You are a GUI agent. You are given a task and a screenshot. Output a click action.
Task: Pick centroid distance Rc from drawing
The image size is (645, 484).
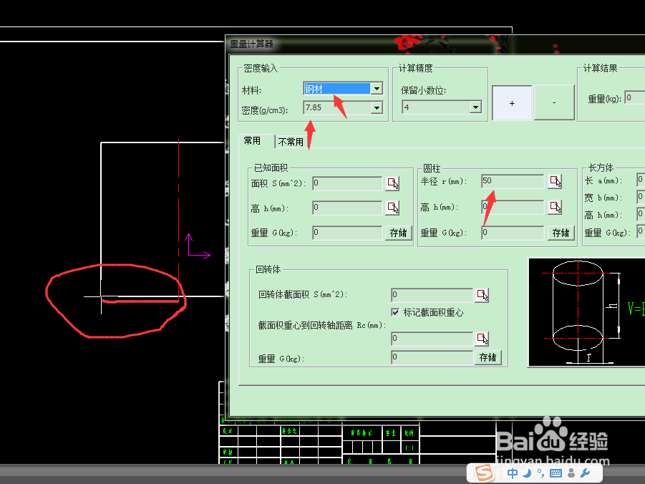(482, 339)
